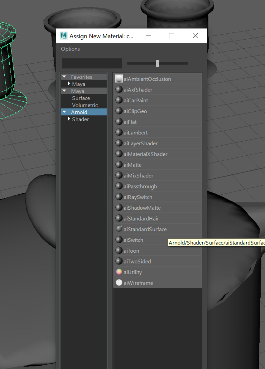The image size is (265, 369).
Task: Click the aiShadowMatte sphere icon
Action: pos(119,208)
